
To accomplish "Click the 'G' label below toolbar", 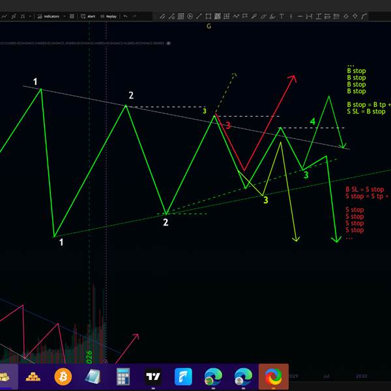I will pos(209,26).
